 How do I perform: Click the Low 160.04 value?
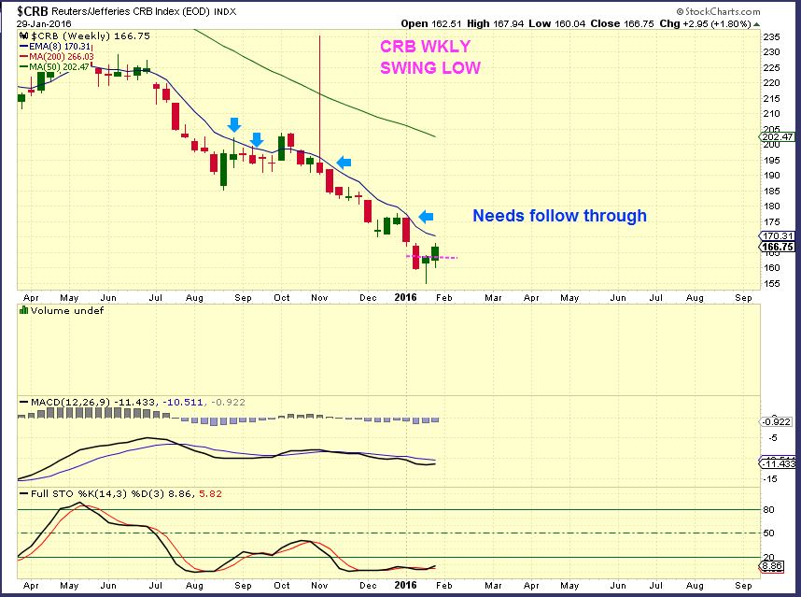[x=556, y=23]
